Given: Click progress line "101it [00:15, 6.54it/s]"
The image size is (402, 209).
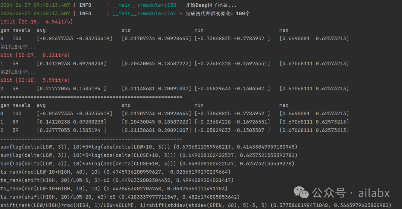Looking at the screenshot, I should [36, 22].
